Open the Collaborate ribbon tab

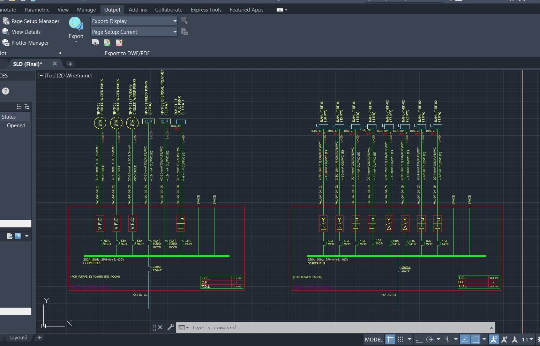169,10
